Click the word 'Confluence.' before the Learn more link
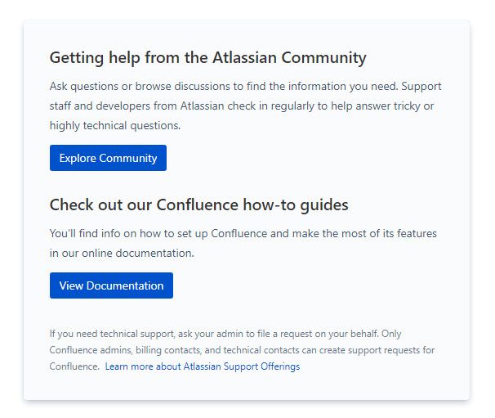 [x=74, y=366]
